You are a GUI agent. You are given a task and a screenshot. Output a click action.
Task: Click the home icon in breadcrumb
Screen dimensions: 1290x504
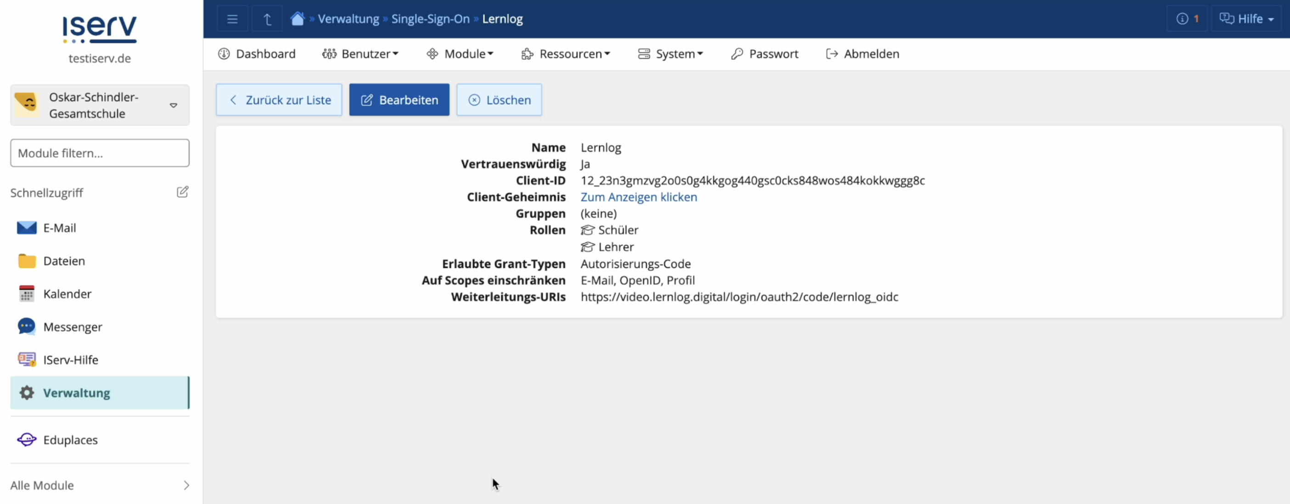(x=297, y=18)
